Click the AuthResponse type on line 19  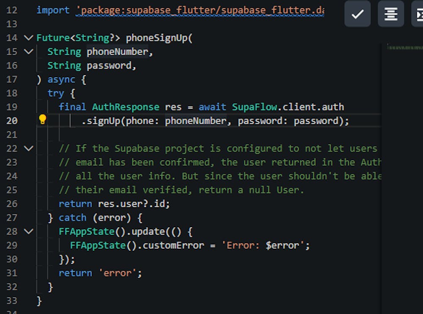point(126,107)
